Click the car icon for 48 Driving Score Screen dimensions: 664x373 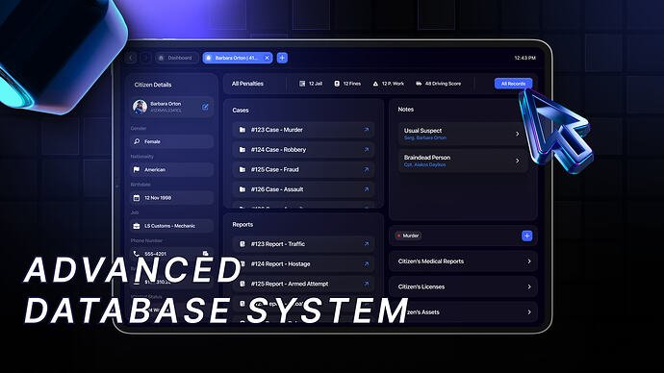coord(419,84)
